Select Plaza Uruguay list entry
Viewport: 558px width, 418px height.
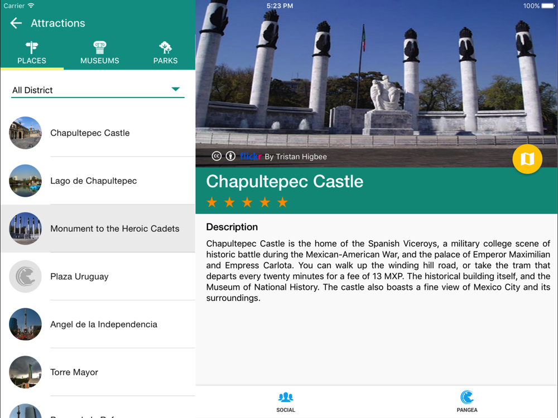click(98, 276)
